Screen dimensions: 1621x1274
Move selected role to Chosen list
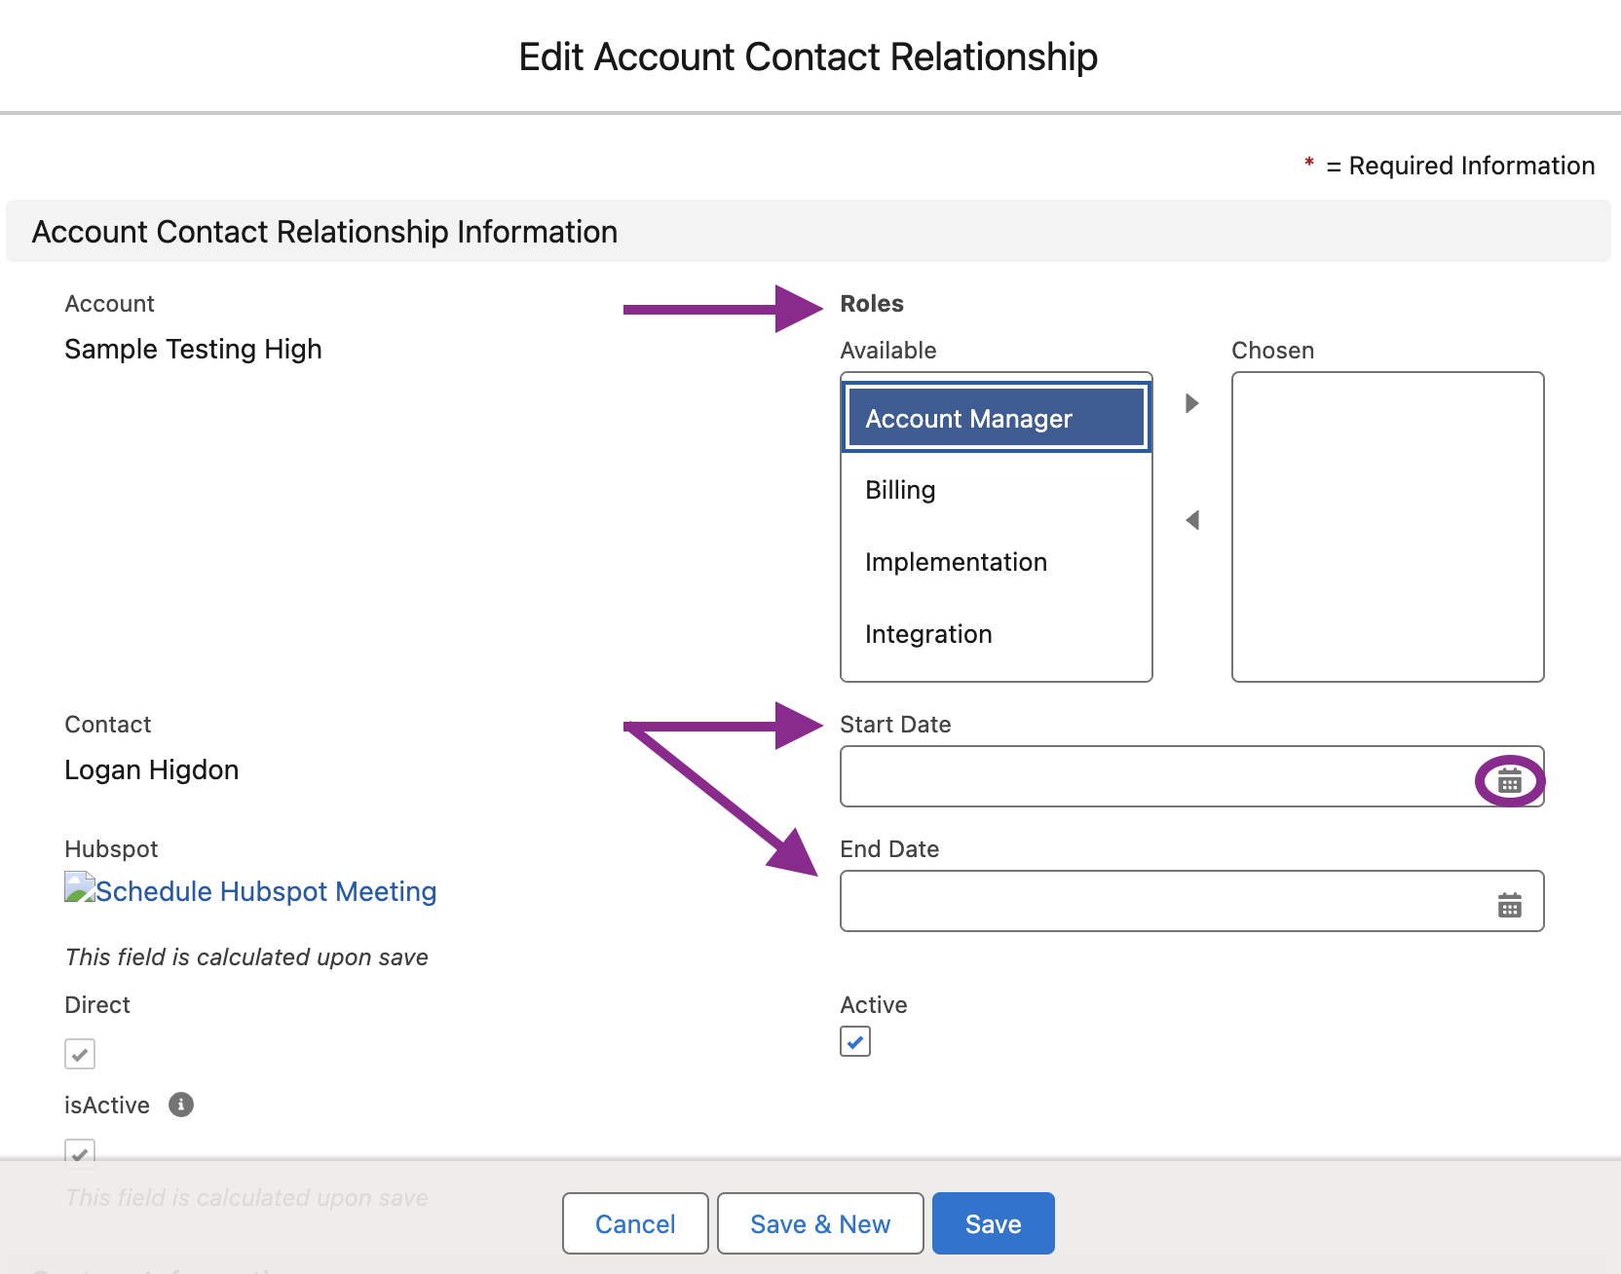(1191, 403)
